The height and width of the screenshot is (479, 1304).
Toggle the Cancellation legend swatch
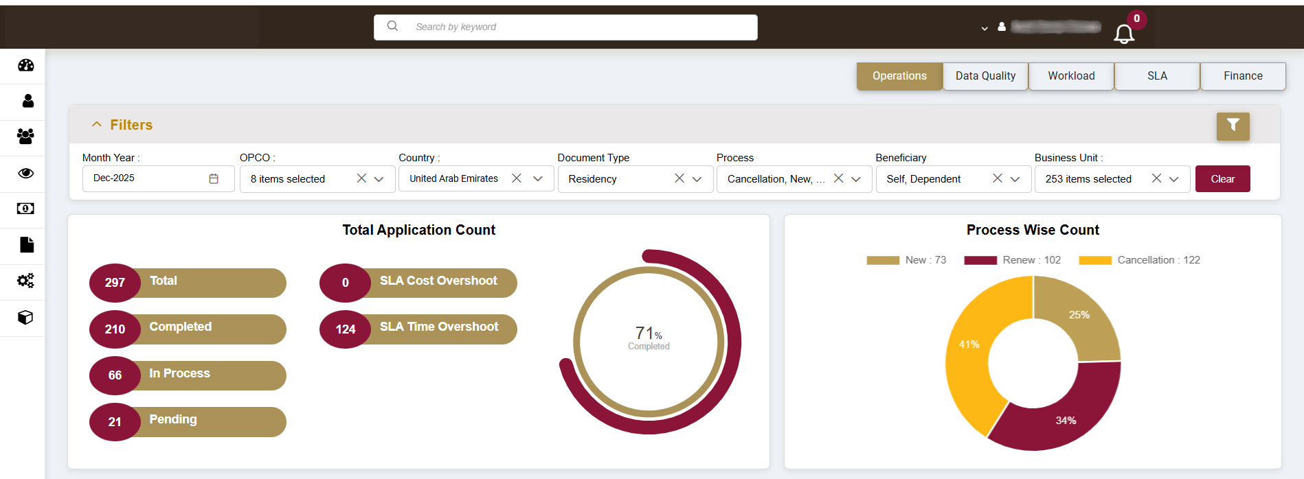click(1095, 260)
